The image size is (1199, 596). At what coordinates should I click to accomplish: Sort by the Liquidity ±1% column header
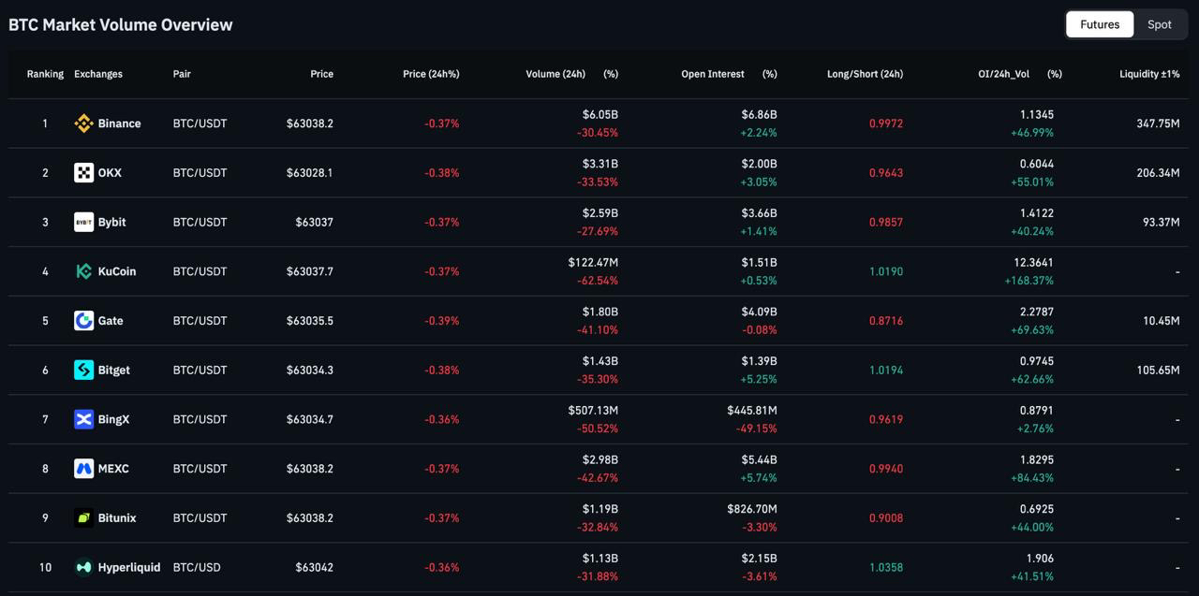point(1149,74)
